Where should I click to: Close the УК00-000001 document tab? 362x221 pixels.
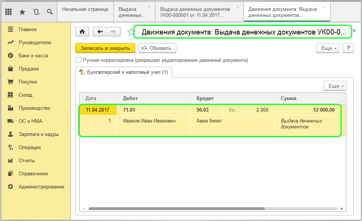coord(237,7)
